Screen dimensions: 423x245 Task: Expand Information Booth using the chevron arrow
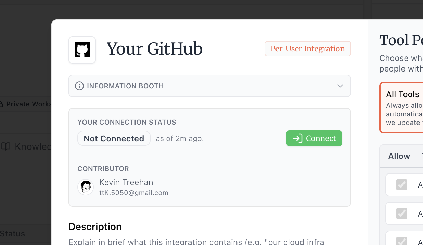tap(340, 86)
